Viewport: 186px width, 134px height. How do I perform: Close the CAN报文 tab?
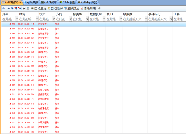[20, 2]
